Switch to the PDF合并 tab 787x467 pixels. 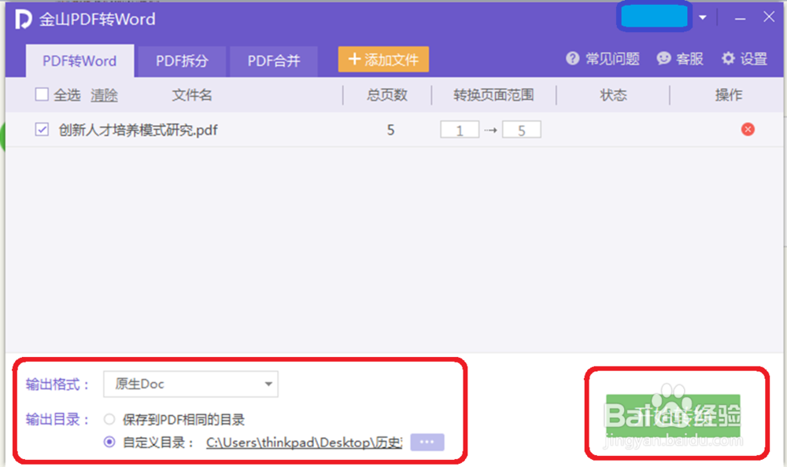274,61
